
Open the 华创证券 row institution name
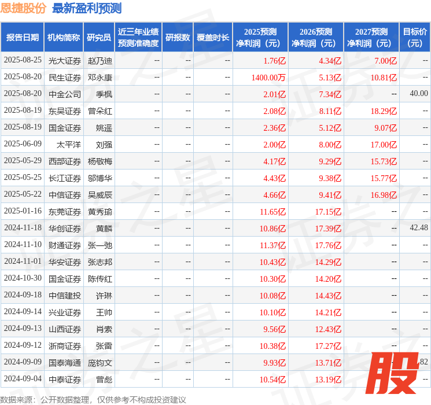pyautogui.click(x=64, y=228)
